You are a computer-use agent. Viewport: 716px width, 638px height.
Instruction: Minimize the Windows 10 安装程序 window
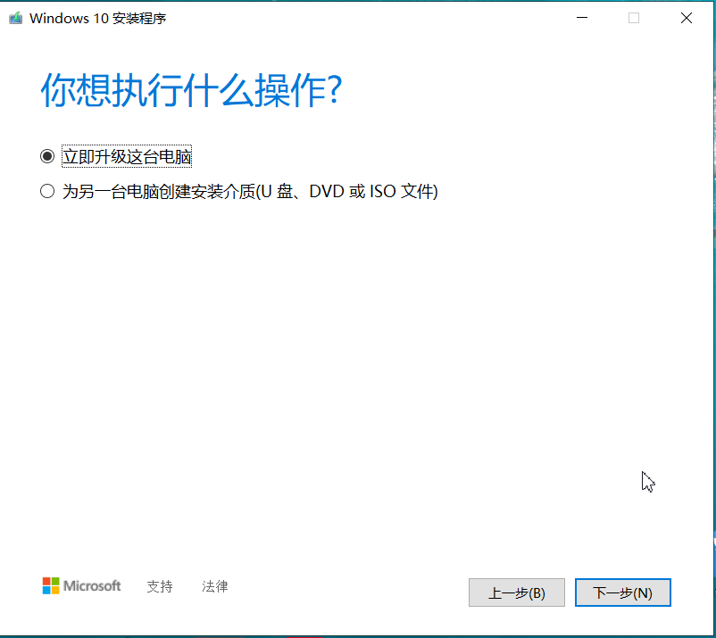(582, 18)
